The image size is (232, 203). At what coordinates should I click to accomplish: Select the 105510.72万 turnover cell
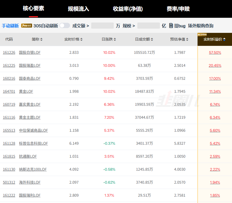[145, 52]
